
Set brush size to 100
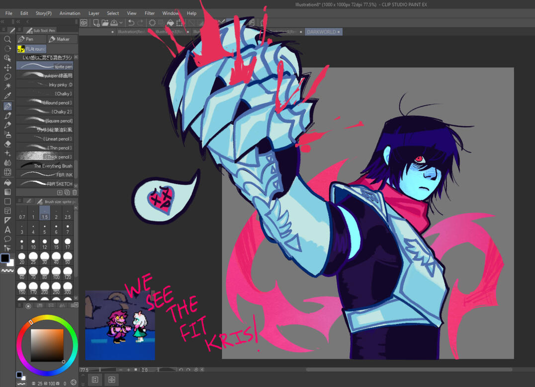click(x=56, y=273)
